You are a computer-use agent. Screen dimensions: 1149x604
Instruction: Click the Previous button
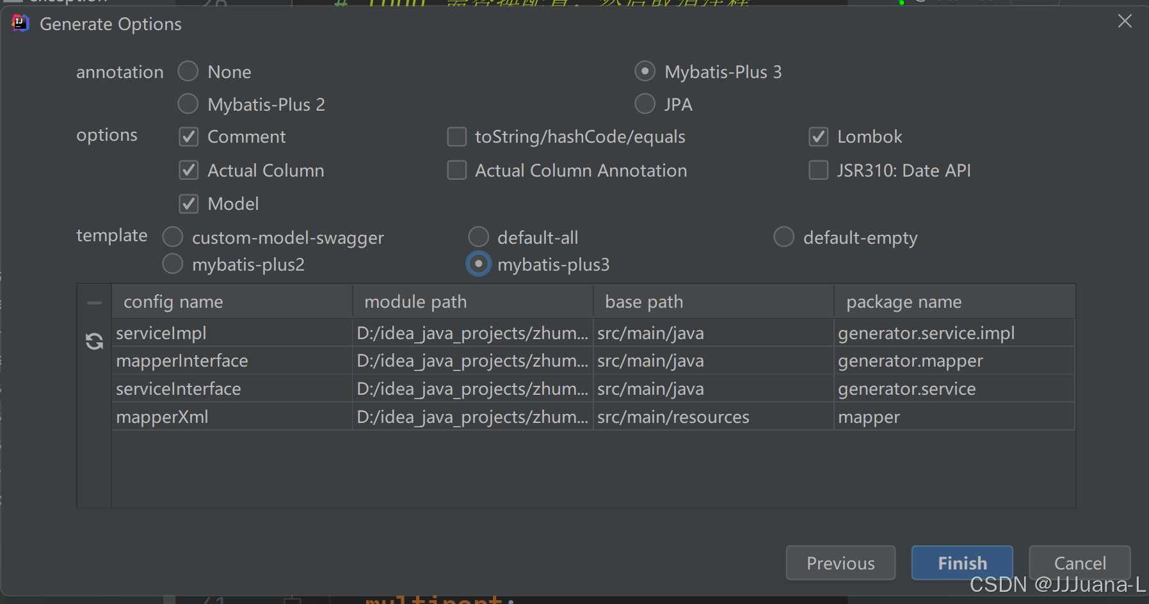(840, 563)
